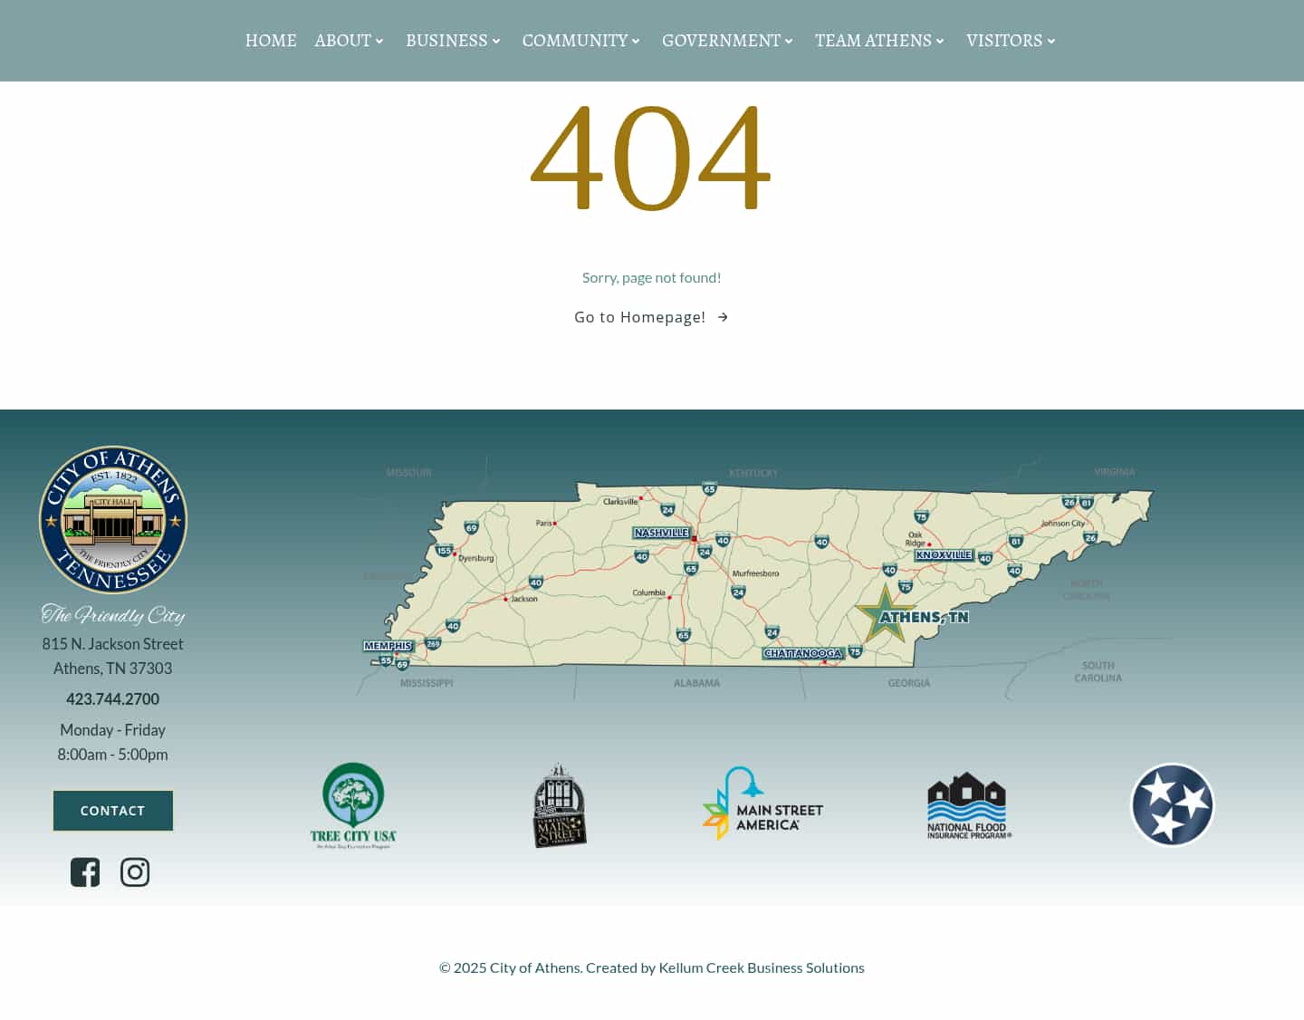1304x1020 pixels.
Task: Click the National Flood Insurance Program logo
Action: tap(969, 805)
